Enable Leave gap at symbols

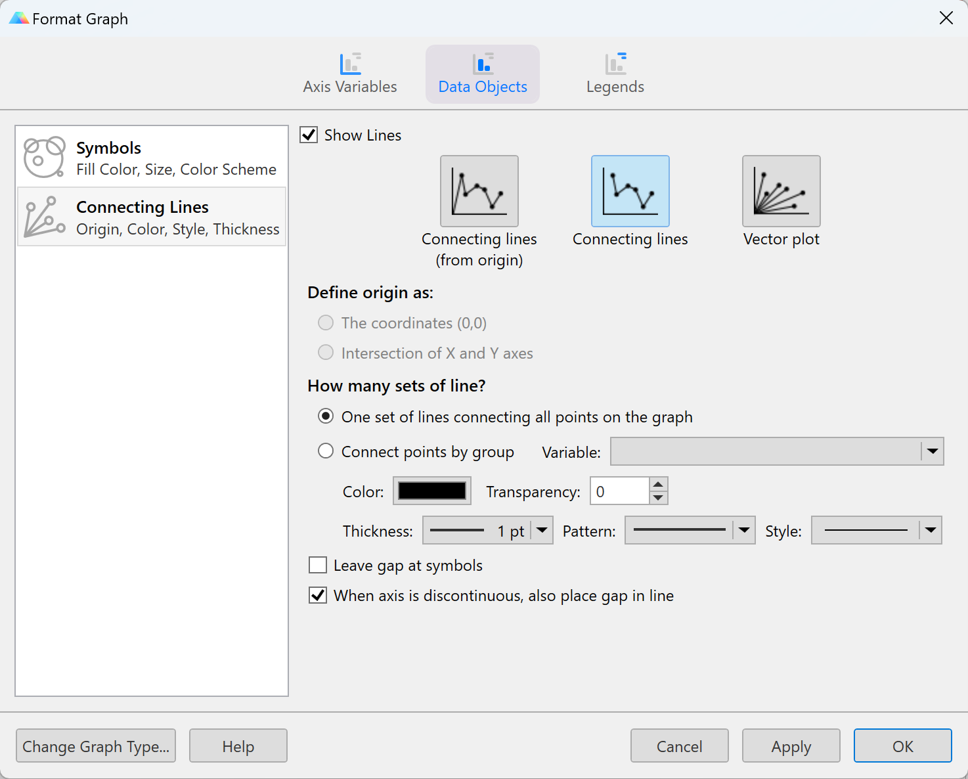coord(318,565)
